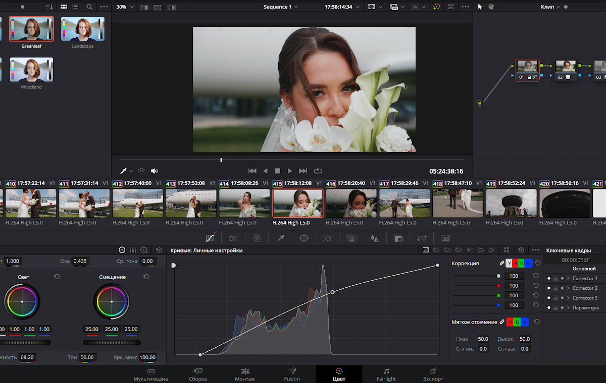Toggle link icon beside Мягкое отсечение
The height and width of the screenshot is (383, 606).
click(501, 322)
